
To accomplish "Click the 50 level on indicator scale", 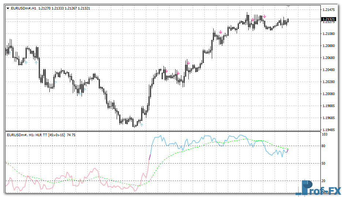I will pos(323,163).
